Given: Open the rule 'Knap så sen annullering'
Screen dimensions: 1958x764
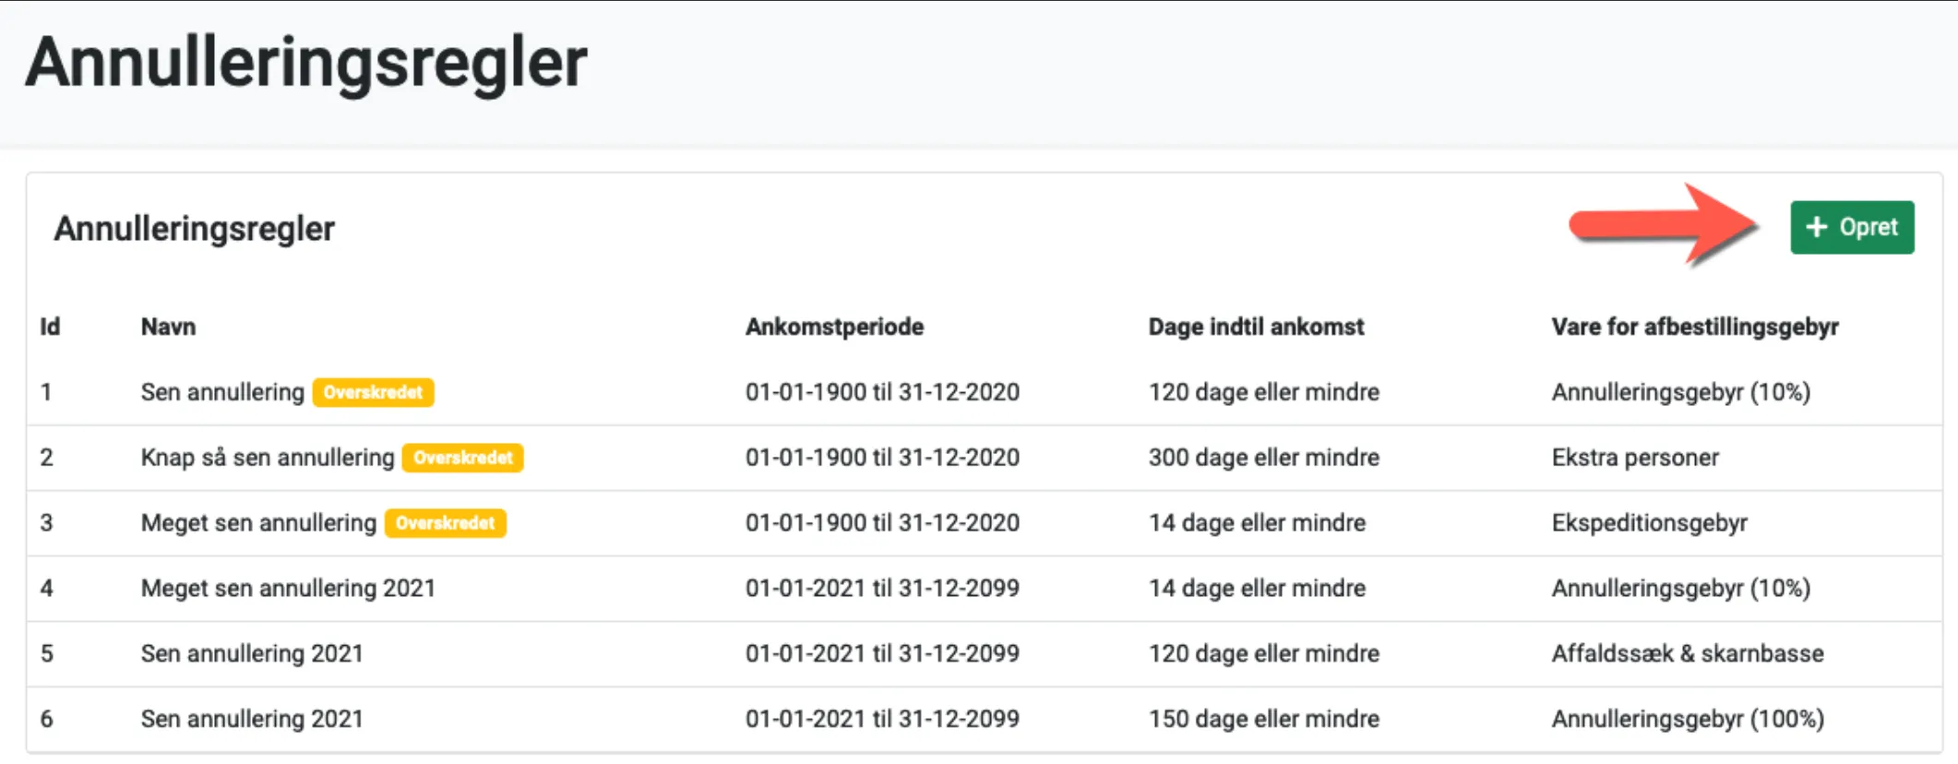Looking at the screenshot, I should (x=268, y=458).
